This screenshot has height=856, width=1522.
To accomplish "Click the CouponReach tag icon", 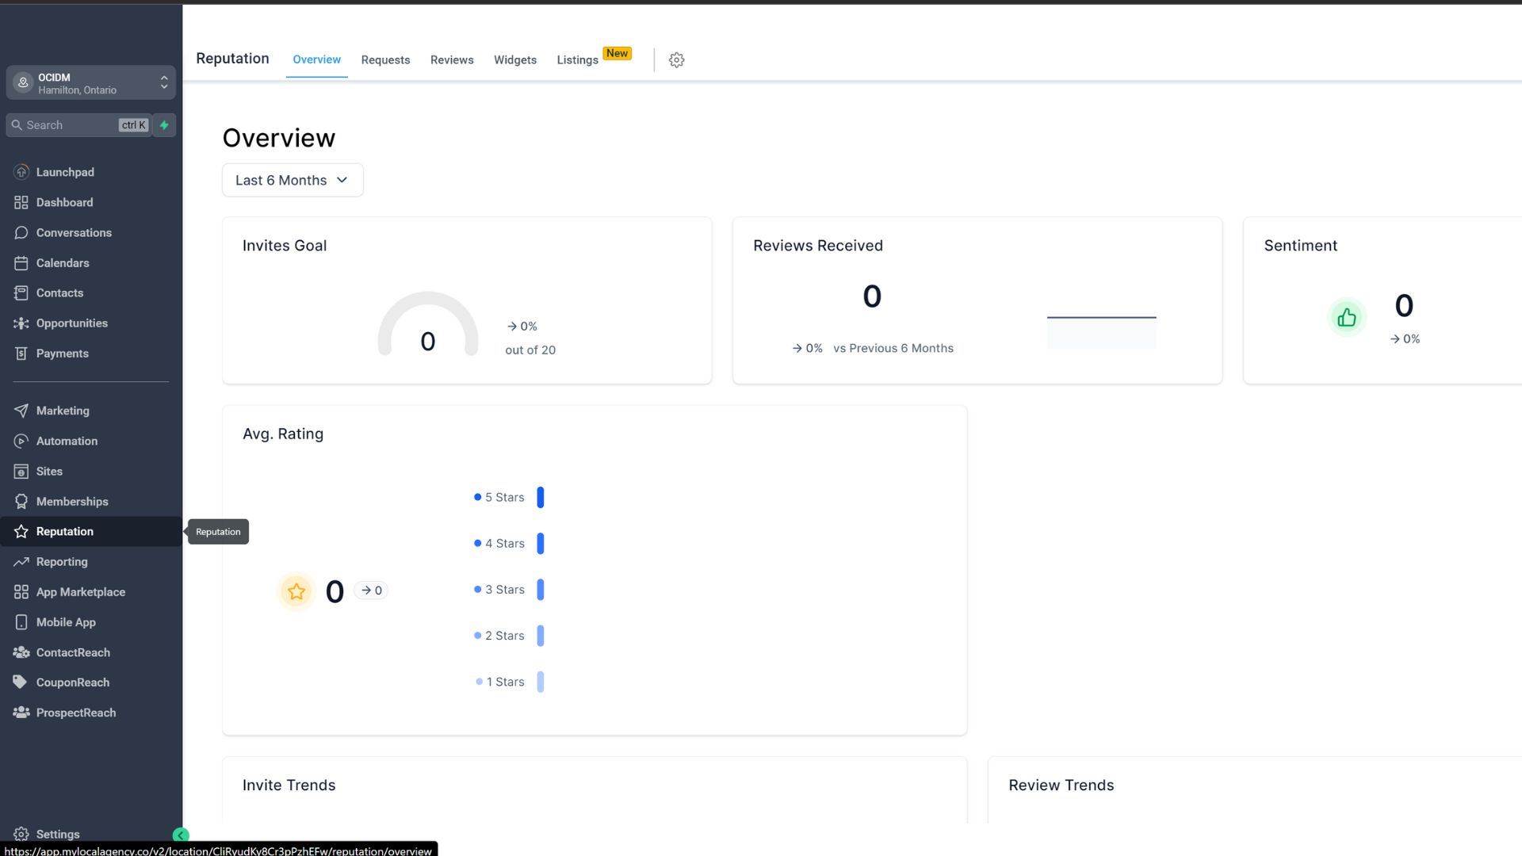I will tap(21, 682).
